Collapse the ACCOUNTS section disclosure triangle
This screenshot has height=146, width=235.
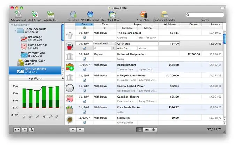[x=12, y=25]
